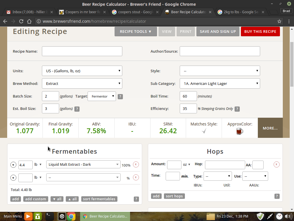Click the hop name input field
This screenshot has height=221, width=294.
click(225, 165)
